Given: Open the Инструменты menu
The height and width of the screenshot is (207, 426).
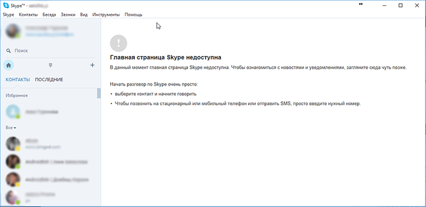Looking at the screenshot, I should (x=106, y=14).
